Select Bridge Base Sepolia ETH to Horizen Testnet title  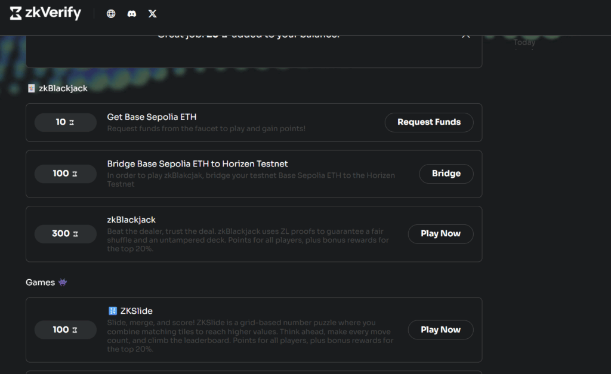pyautogui.click(x=198, y=164)
